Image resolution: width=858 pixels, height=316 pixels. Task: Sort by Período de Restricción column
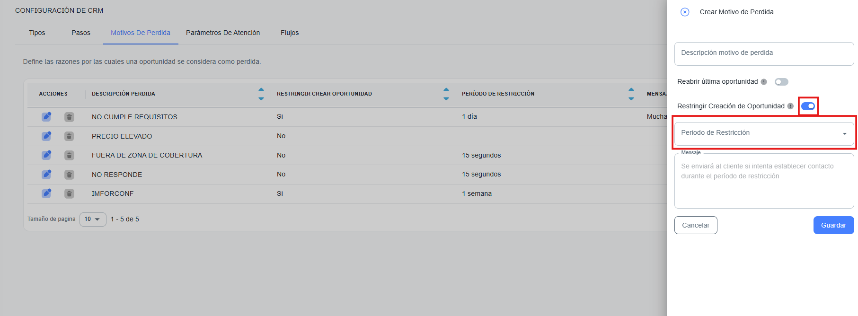[631, 94]
